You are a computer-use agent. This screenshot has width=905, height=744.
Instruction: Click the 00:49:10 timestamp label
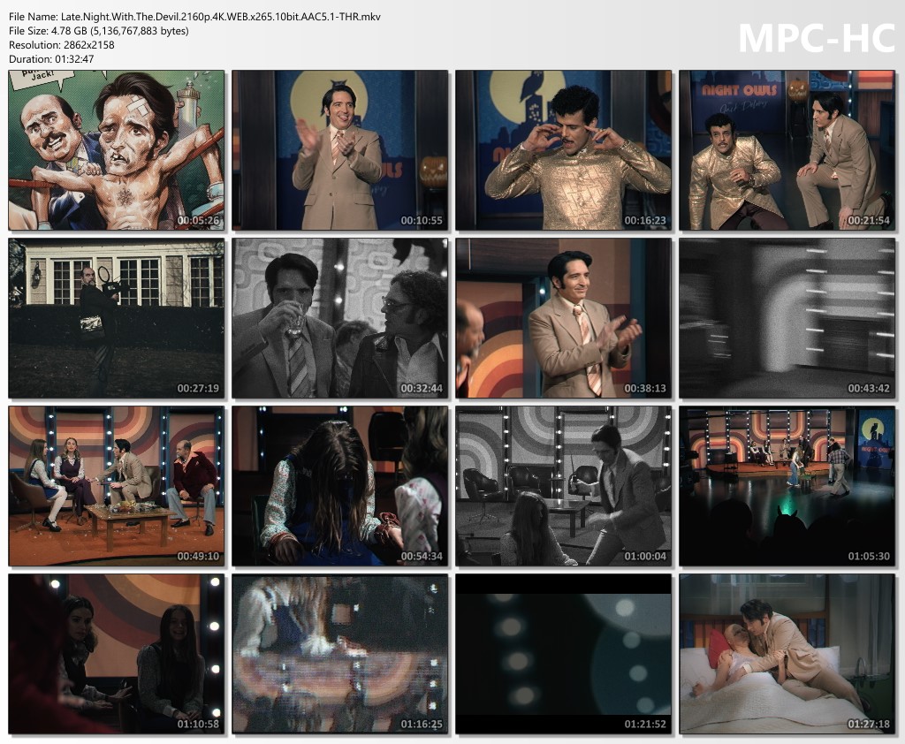click(198, 557)
